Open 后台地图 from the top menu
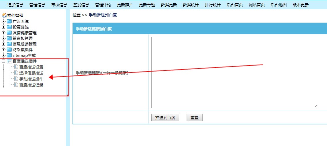The image size is (327, 146). pyautogui.click(x=279, y=5)
